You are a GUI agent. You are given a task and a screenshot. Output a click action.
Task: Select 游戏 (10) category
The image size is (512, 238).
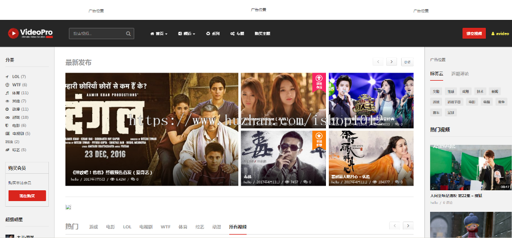[x=17, y=118]
